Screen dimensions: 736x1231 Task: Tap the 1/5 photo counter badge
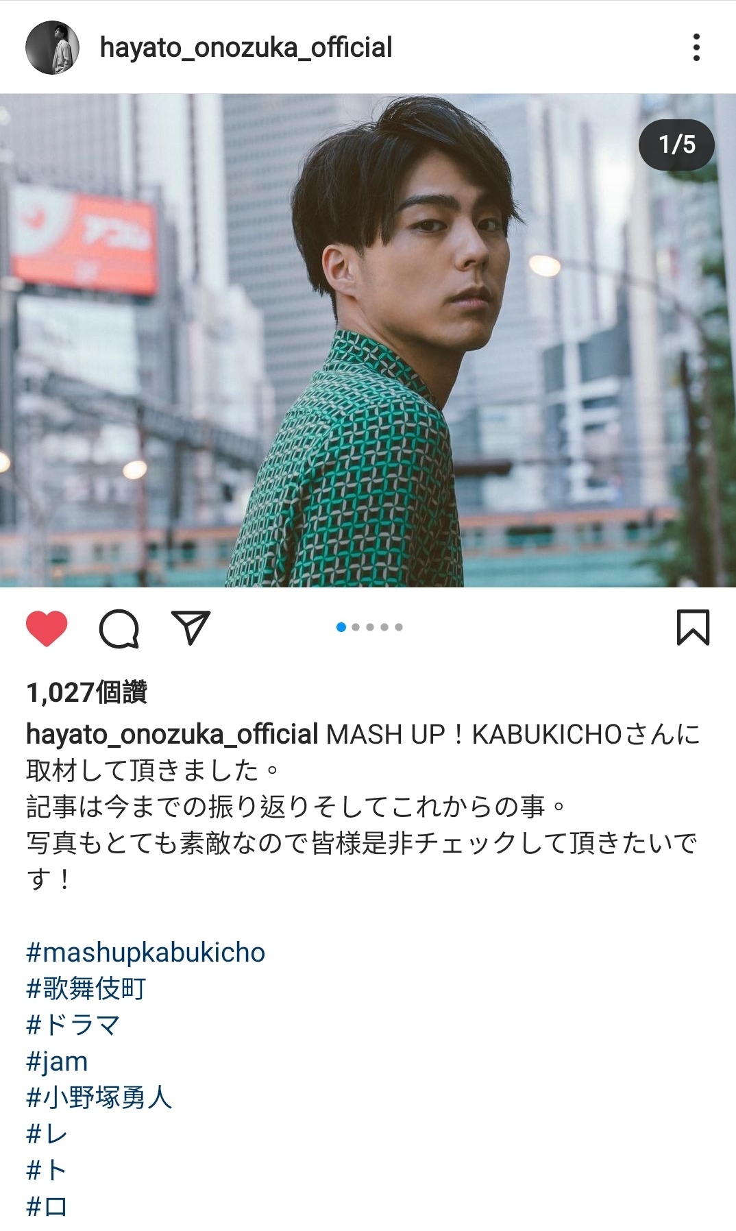pyautogui.click(x=677, y=145)
